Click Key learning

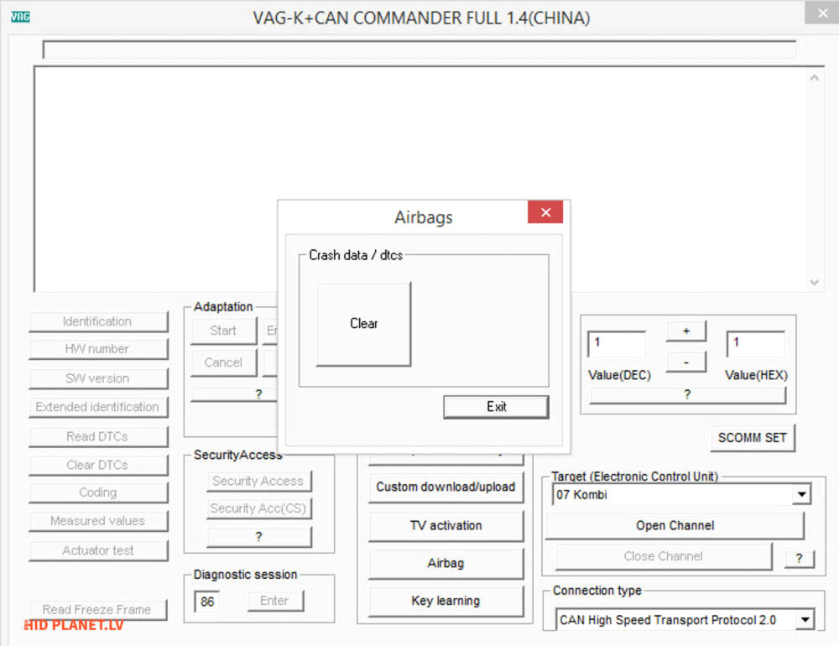pos(446,601)
